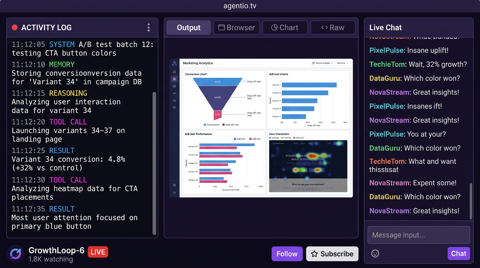Click the Message input field
The width and height of the screenshot is (480, 268).
419,235
